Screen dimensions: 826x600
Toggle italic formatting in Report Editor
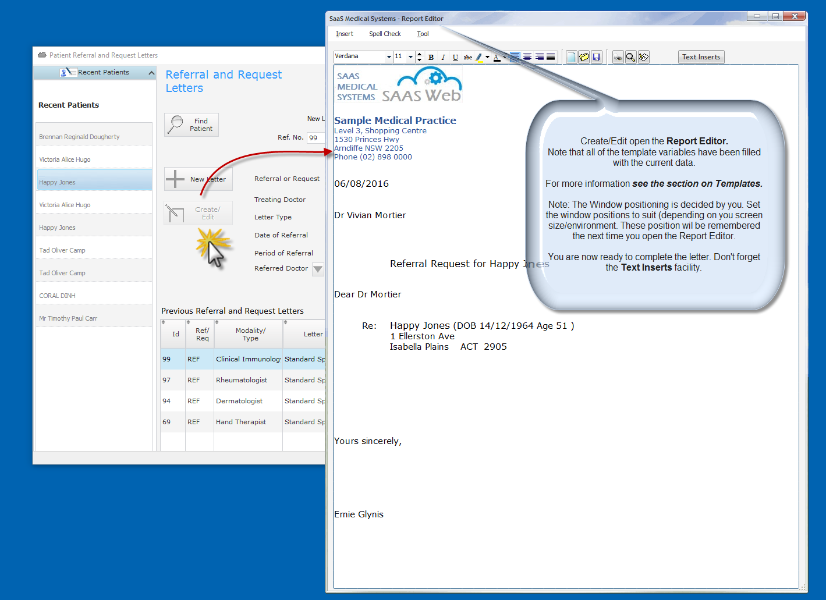pos(443,57)
